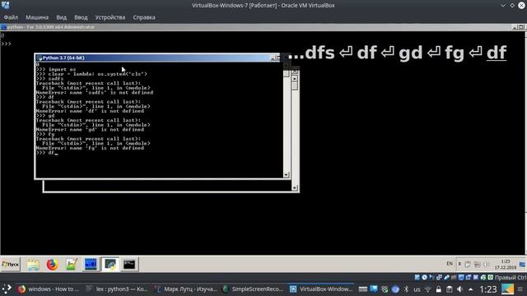Click the KDE panel clock showing 1:23
Image resolution: width=527 pixels, height=296 pixels.
pos(488,289)
